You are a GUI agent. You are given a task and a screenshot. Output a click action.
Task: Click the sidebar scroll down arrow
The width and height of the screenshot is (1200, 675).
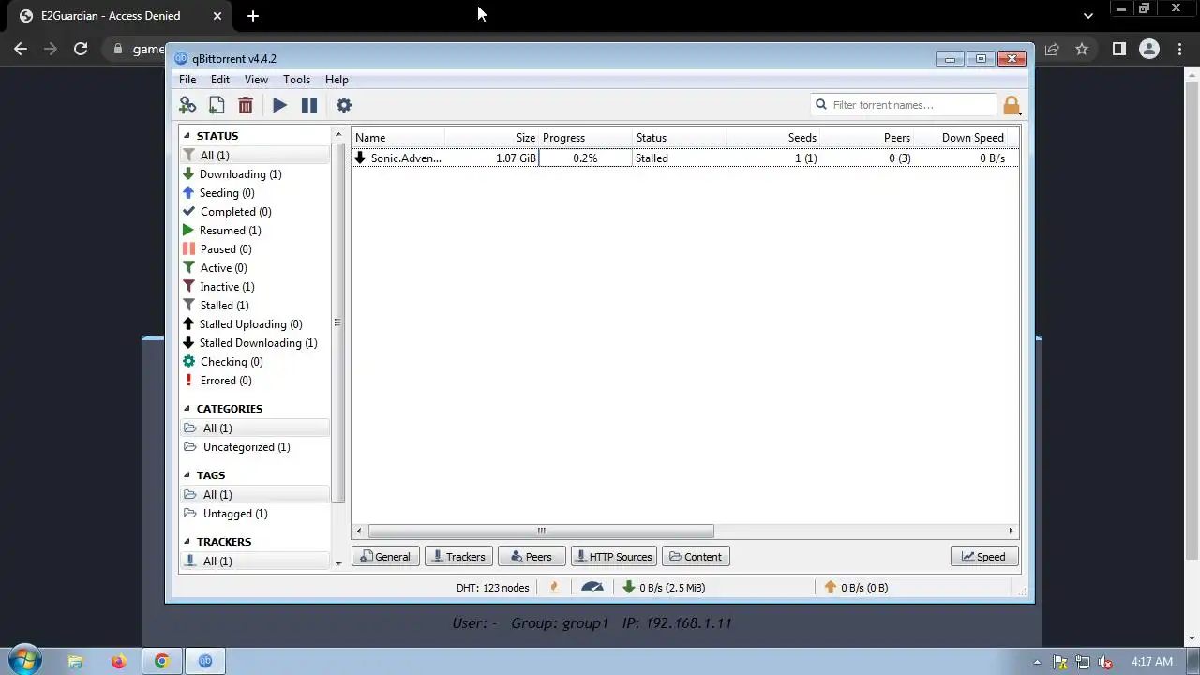point(338,562)
